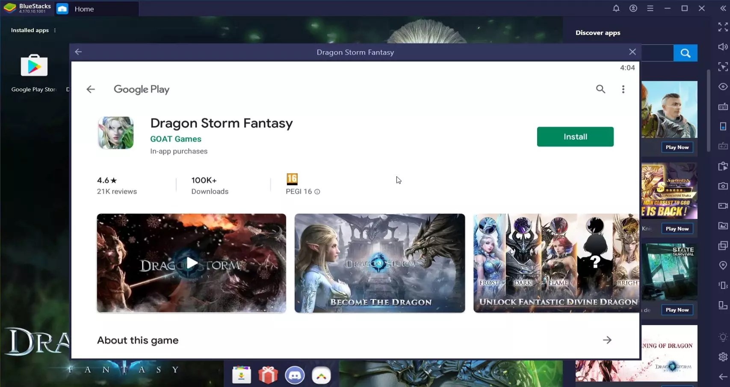730x387 pixels.
Task: Open the GOAT Games developer link
Action: tap(175, 139)
